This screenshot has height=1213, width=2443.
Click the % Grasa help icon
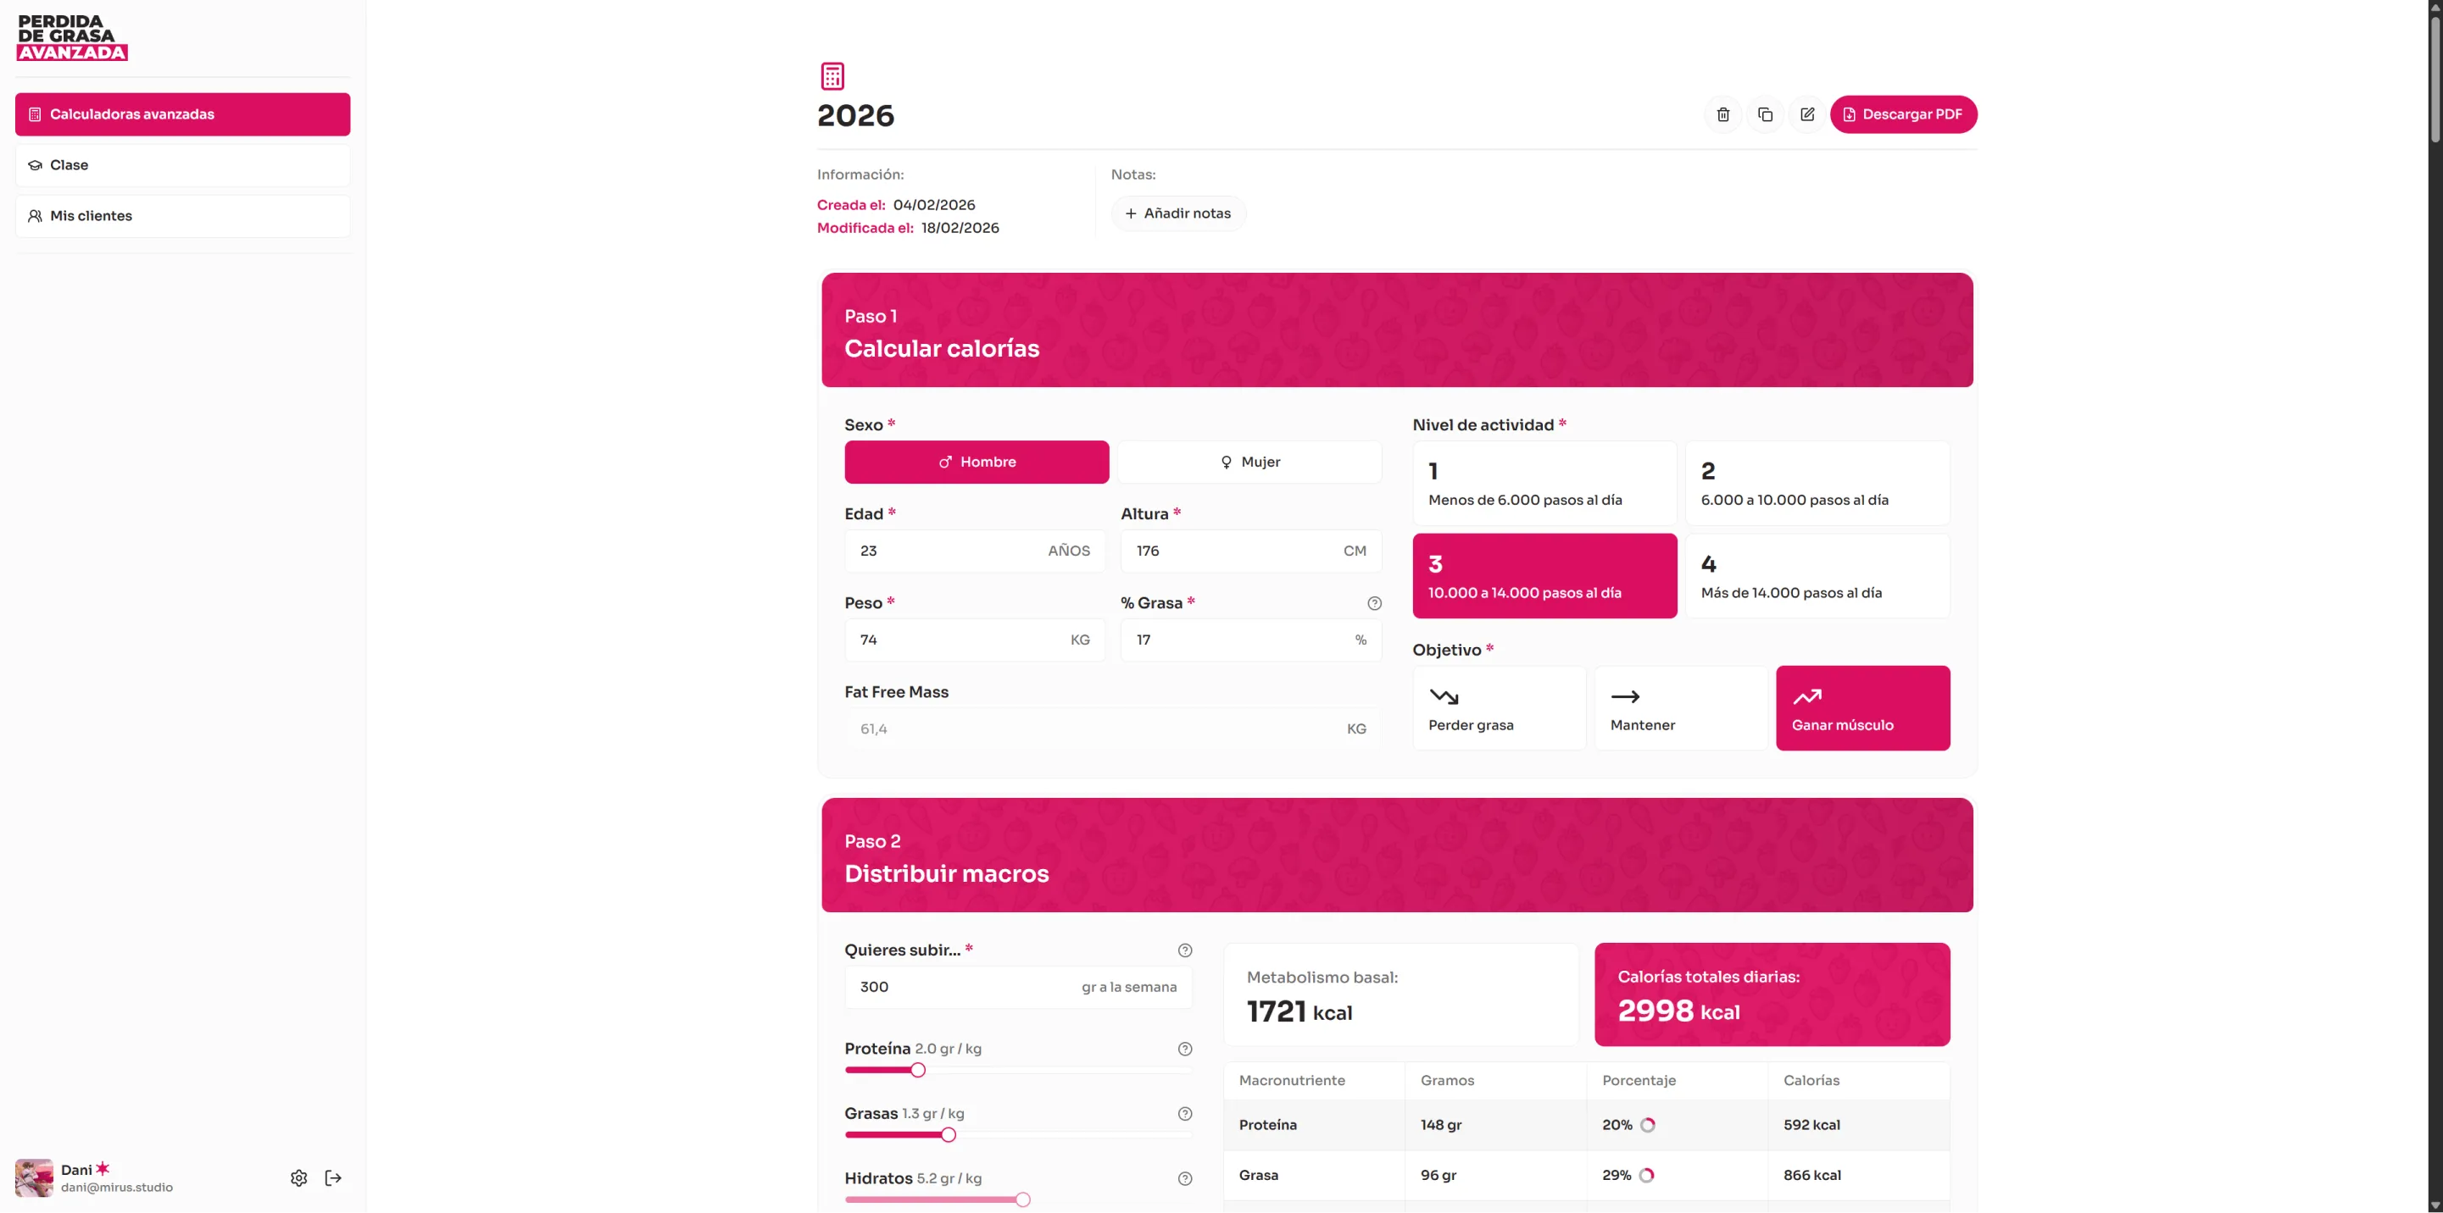tap(1374, 604)
